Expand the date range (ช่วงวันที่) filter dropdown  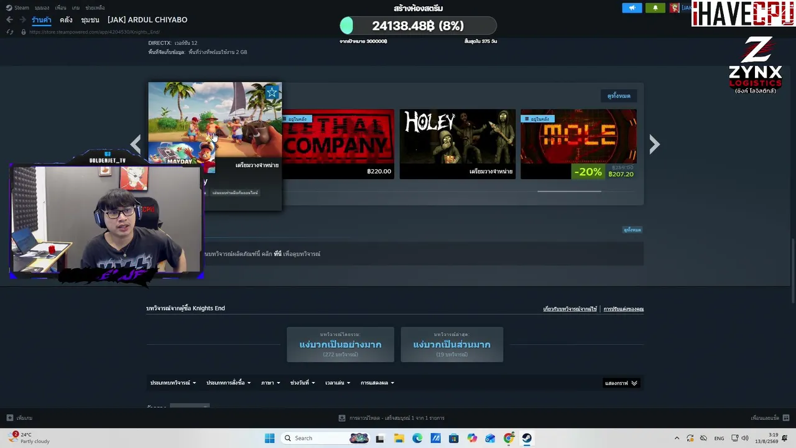coord(303,383)
